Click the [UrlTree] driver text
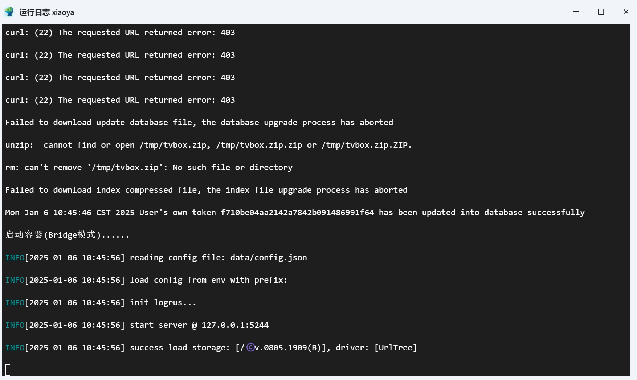The image size is (637, 380). [396, 348]
